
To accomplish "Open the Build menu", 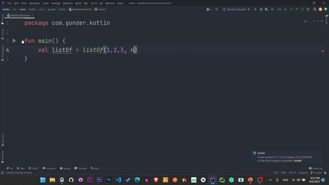I will (x=78, y=3).
